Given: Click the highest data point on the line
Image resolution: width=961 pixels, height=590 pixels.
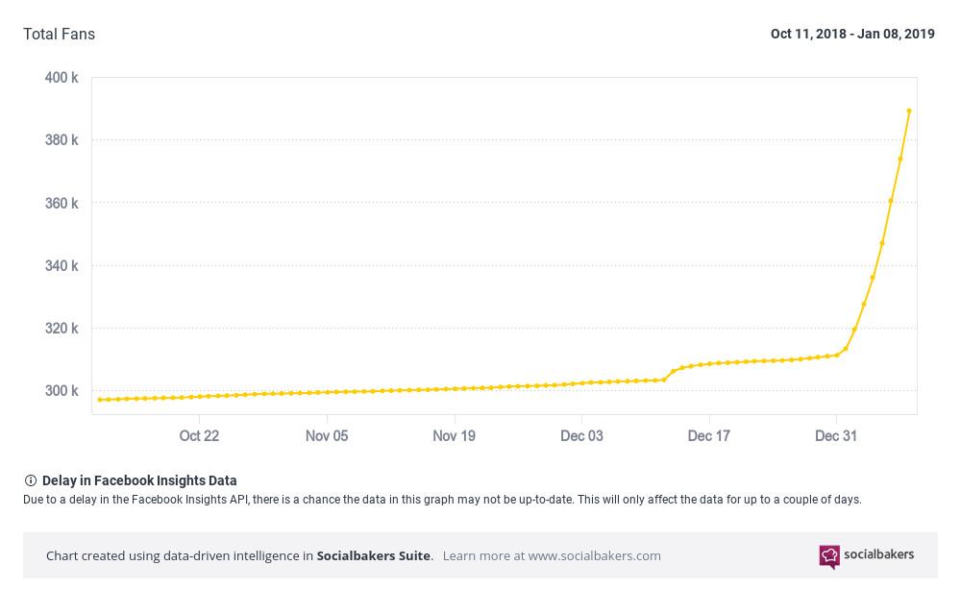Looking at the screenshot, I should [909, 111].
